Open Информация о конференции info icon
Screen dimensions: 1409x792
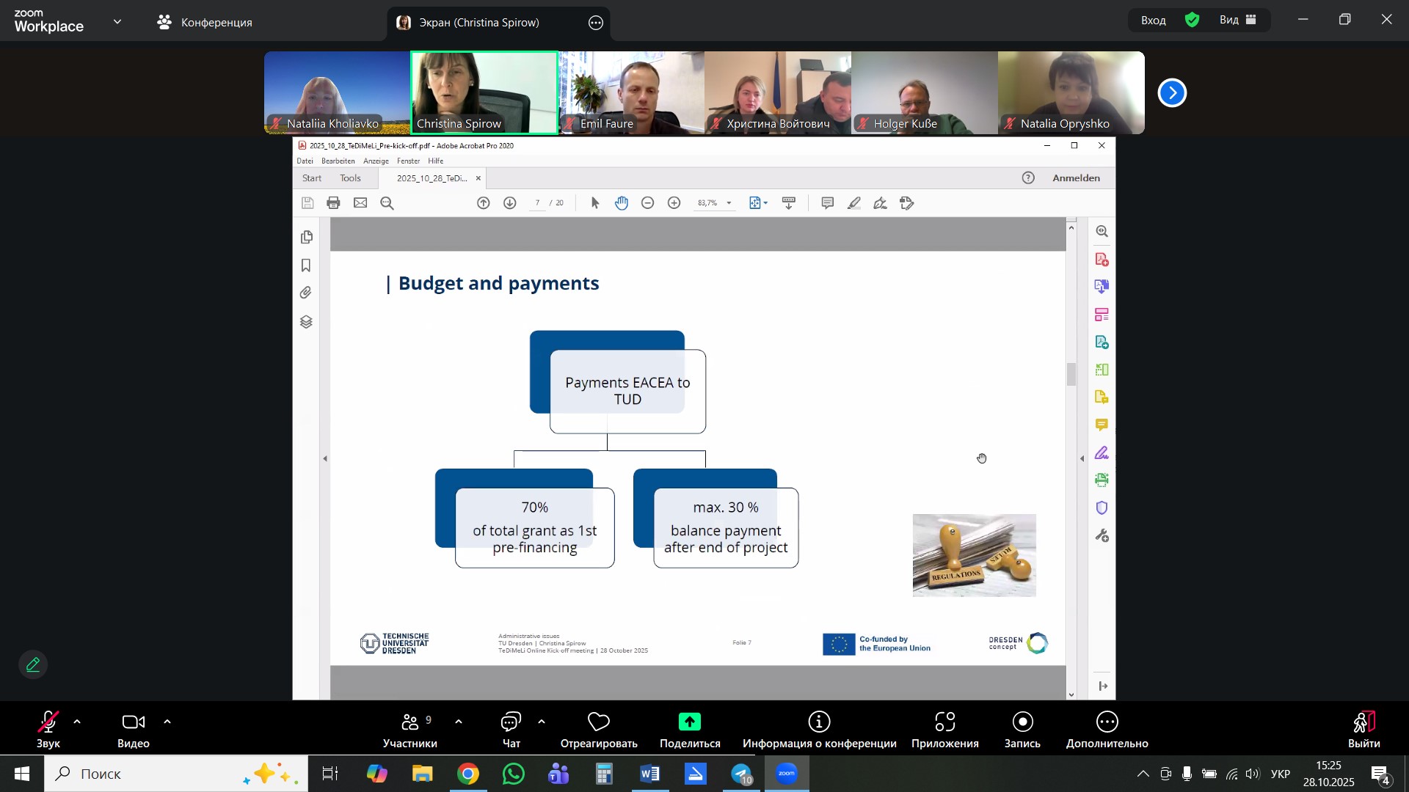tap(819, 722)
